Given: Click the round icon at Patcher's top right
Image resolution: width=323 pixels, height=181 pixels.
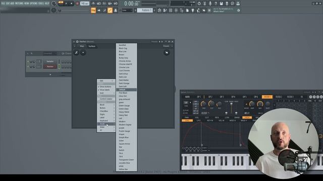Looking at the screenshot, I should [x=167, y=53].
